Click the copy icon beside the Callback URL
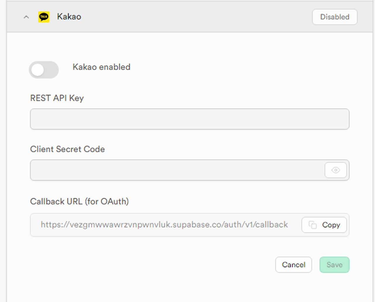Screen dimensions: 375x302 tap(313, 225)
